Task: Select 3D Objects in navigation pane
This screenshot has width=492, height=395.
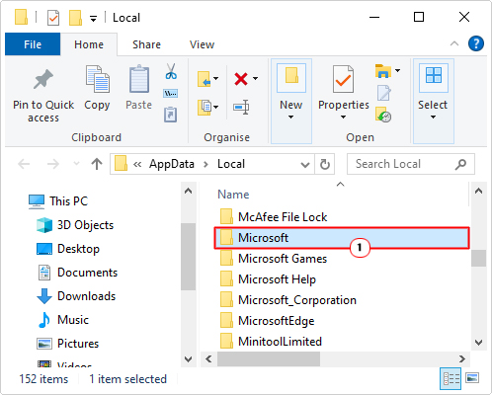Action: (75, 225)
